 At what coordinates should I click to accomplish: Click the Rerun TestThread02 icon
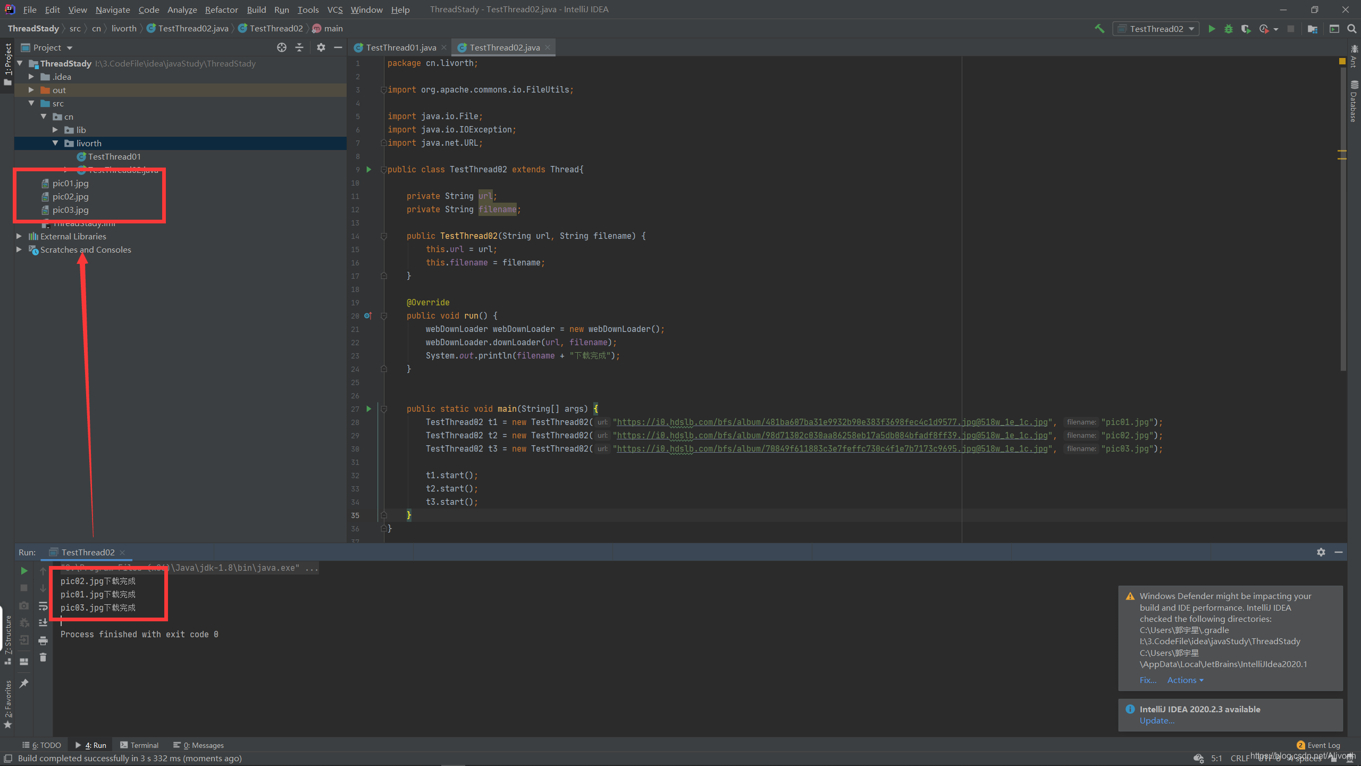tap(22, 570)
